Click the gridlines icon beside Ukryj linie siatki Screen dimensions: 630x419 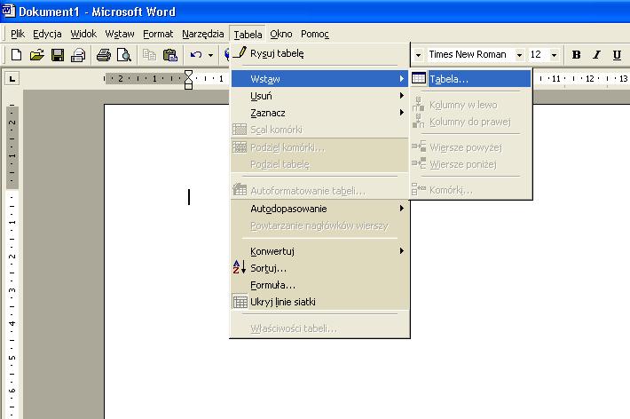coord(240,302)
